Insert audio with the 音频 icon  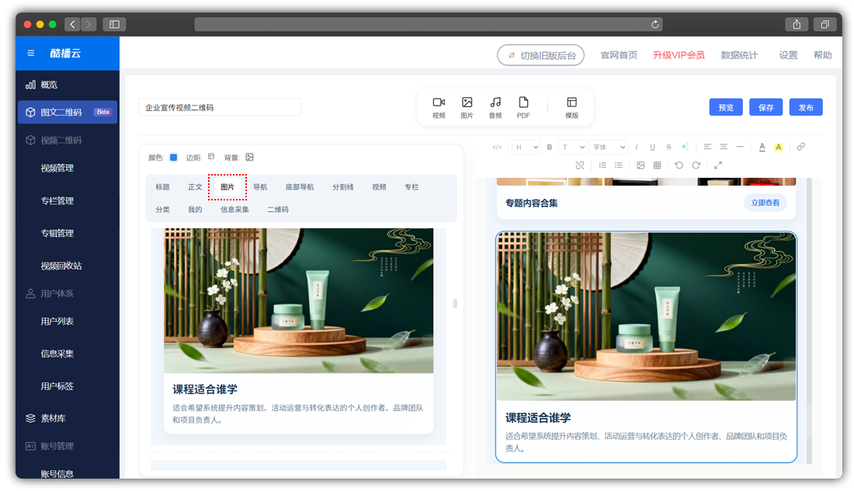click(x=495, y=107)
